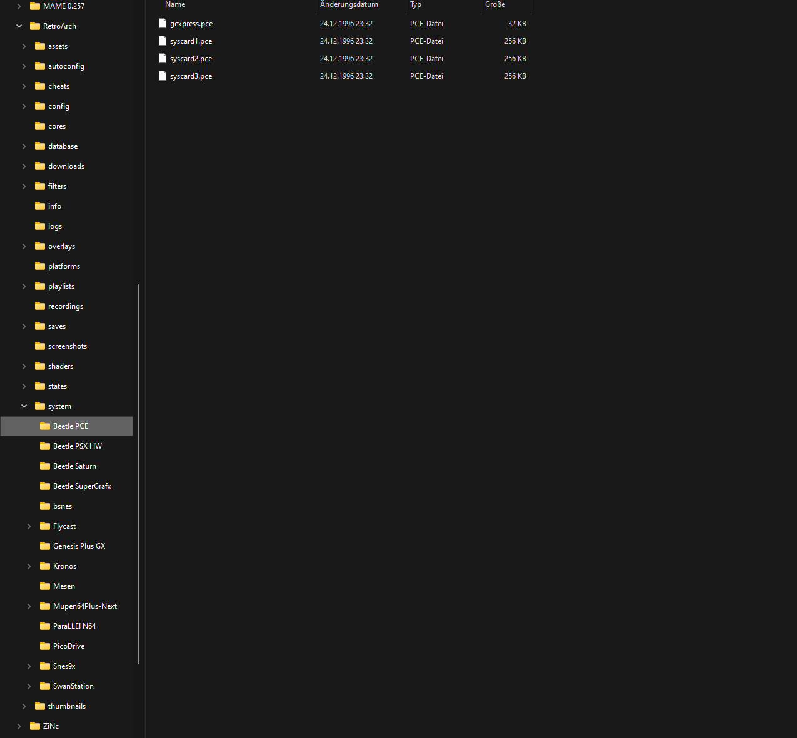The height and width of the screenshot is (738, 797).
Task: Click the ParaLLEl N64 folder icon
Action: (x=45, y=626)
